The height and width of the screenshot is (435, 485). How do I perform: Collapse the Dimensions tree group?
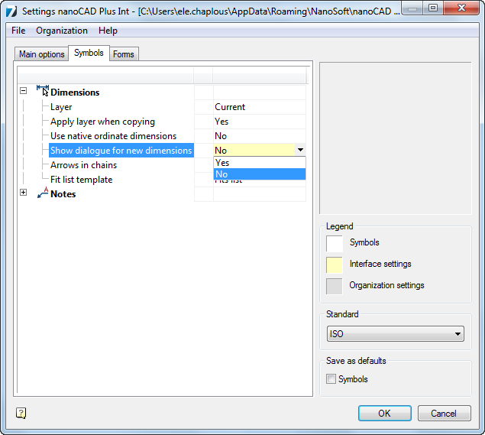click(23, 91)
